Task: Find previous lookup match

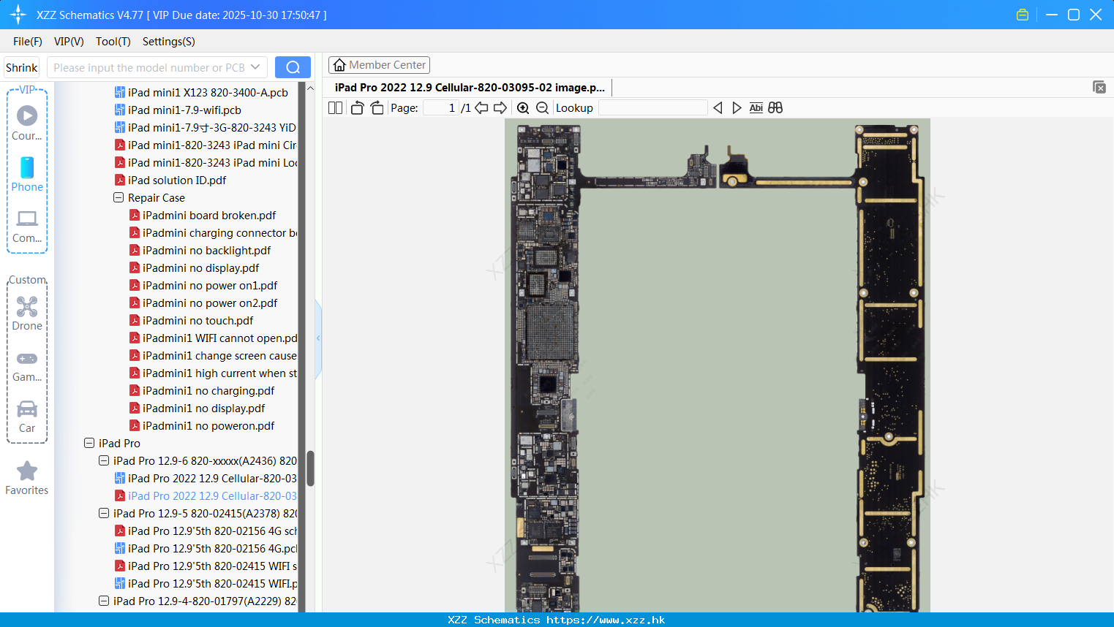Action: 718,108
